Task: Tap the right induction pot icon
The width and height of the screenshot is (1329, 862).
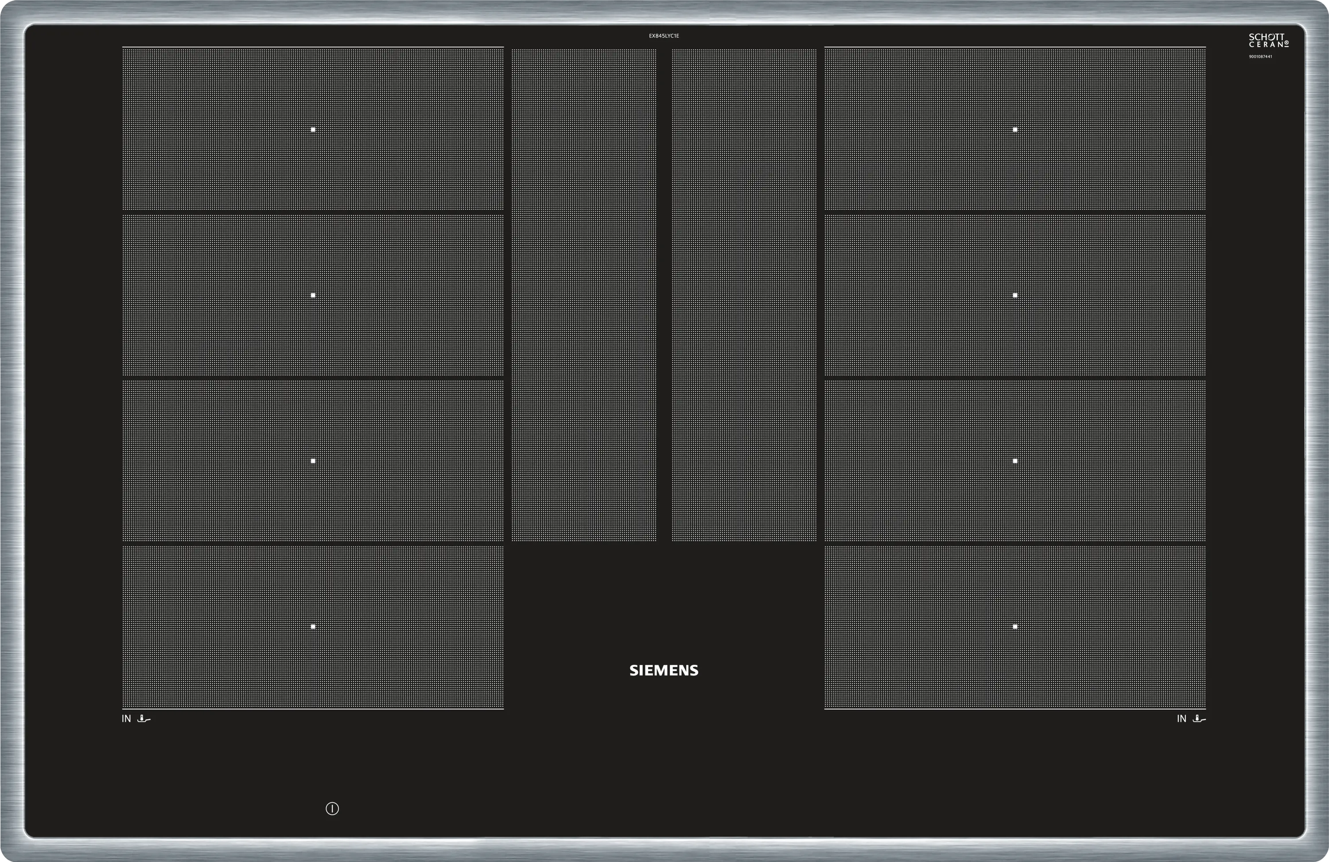Action: [1199, 719]
